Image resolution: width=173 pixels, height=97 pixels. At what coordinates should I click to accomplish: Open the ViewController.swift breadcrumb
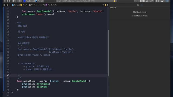click(36, 5)
